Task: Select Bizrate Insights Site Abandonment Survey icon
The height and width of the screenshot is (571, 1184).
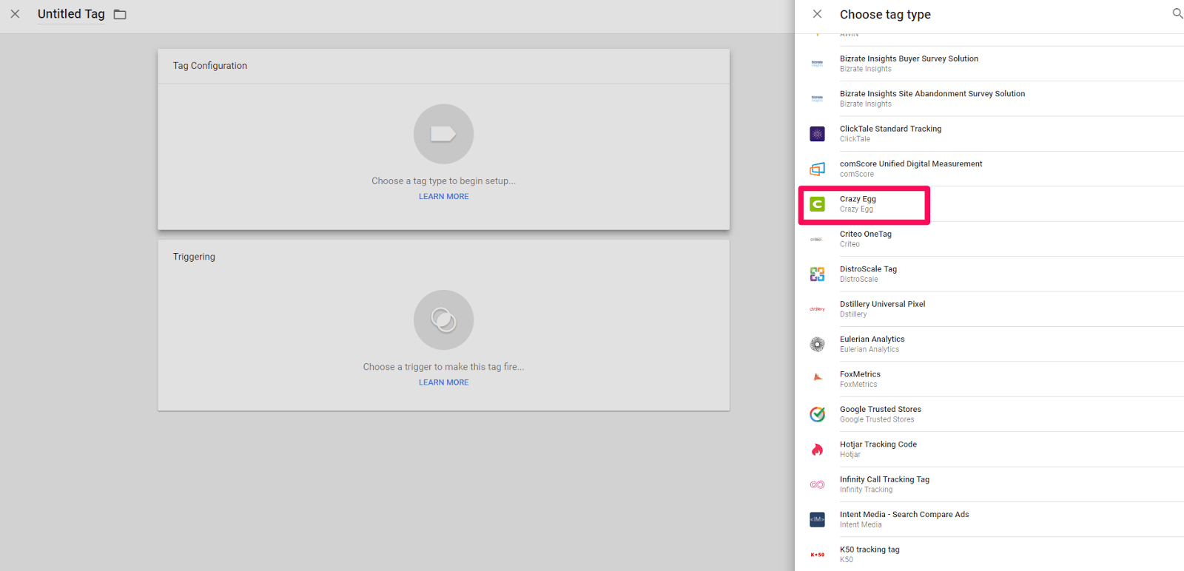Action: (x=817, y=98)
